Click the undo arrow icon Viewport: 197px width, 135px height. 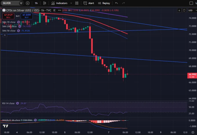pos(116,3)
